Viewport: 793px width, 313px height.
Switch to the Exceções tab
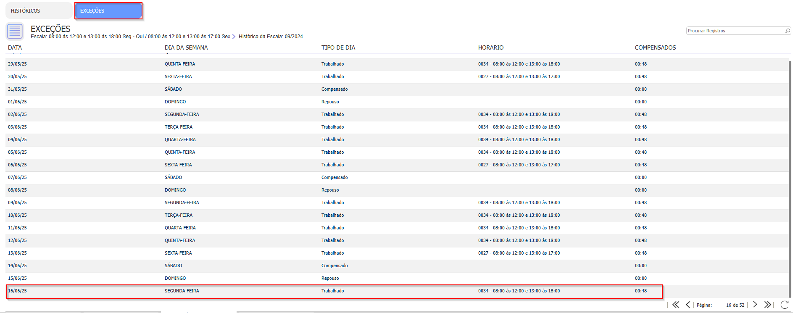click(108, 11)
